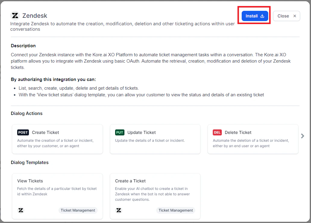This screenshot has height=223, width=311.
Task: Click the Zendesk icon on View Tickets template
Action: coord(20,210)
